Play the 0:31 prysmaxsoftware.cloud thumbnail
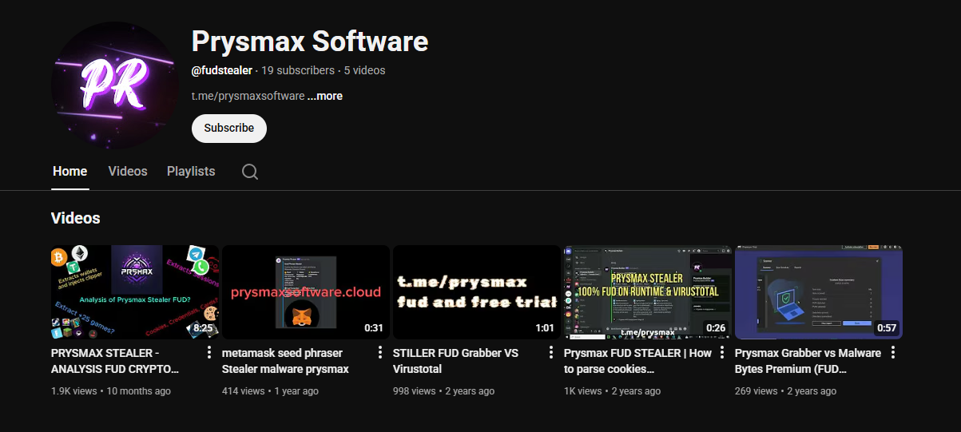961x432 pixels. click(306, 292)
